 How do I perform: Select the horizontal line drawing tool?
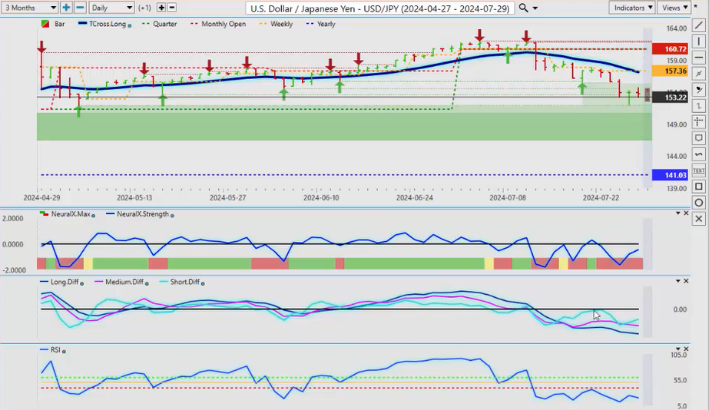click(x=698, y=58)
